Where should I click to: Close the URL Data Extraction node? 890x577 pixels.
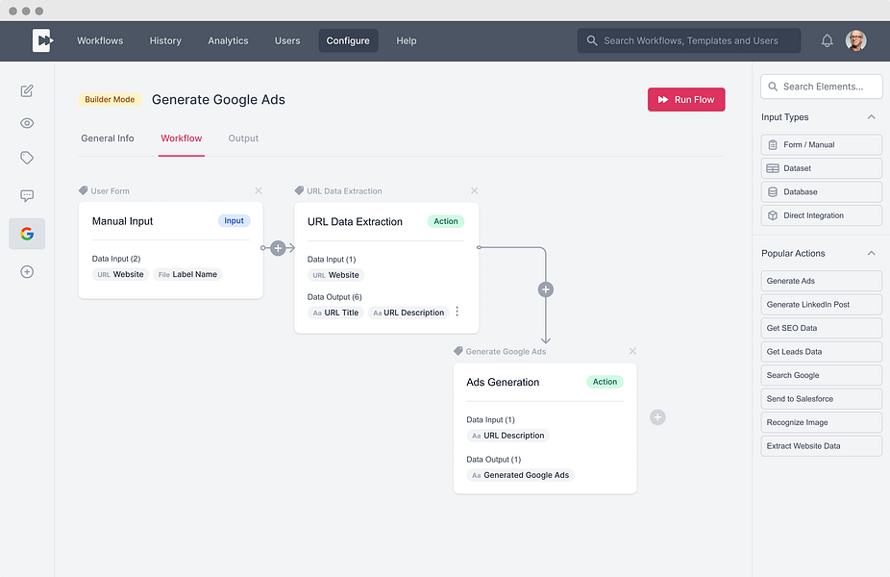click(475, 190)
